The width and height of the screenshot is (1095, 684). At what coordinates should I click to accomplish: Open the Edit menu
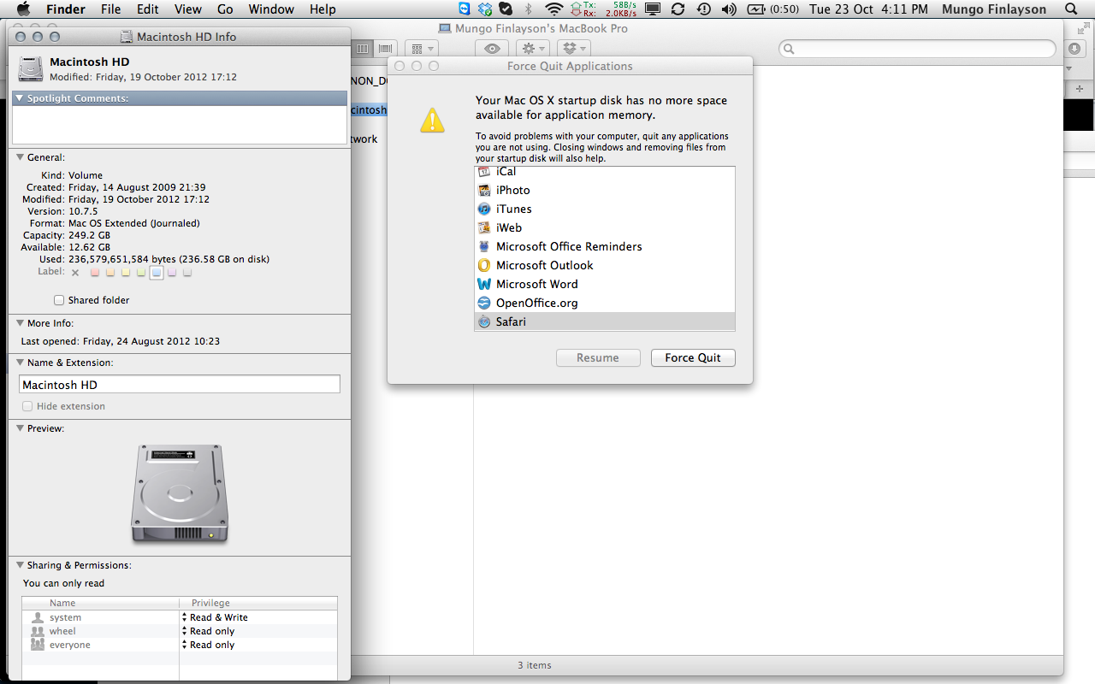pos(148,9)
